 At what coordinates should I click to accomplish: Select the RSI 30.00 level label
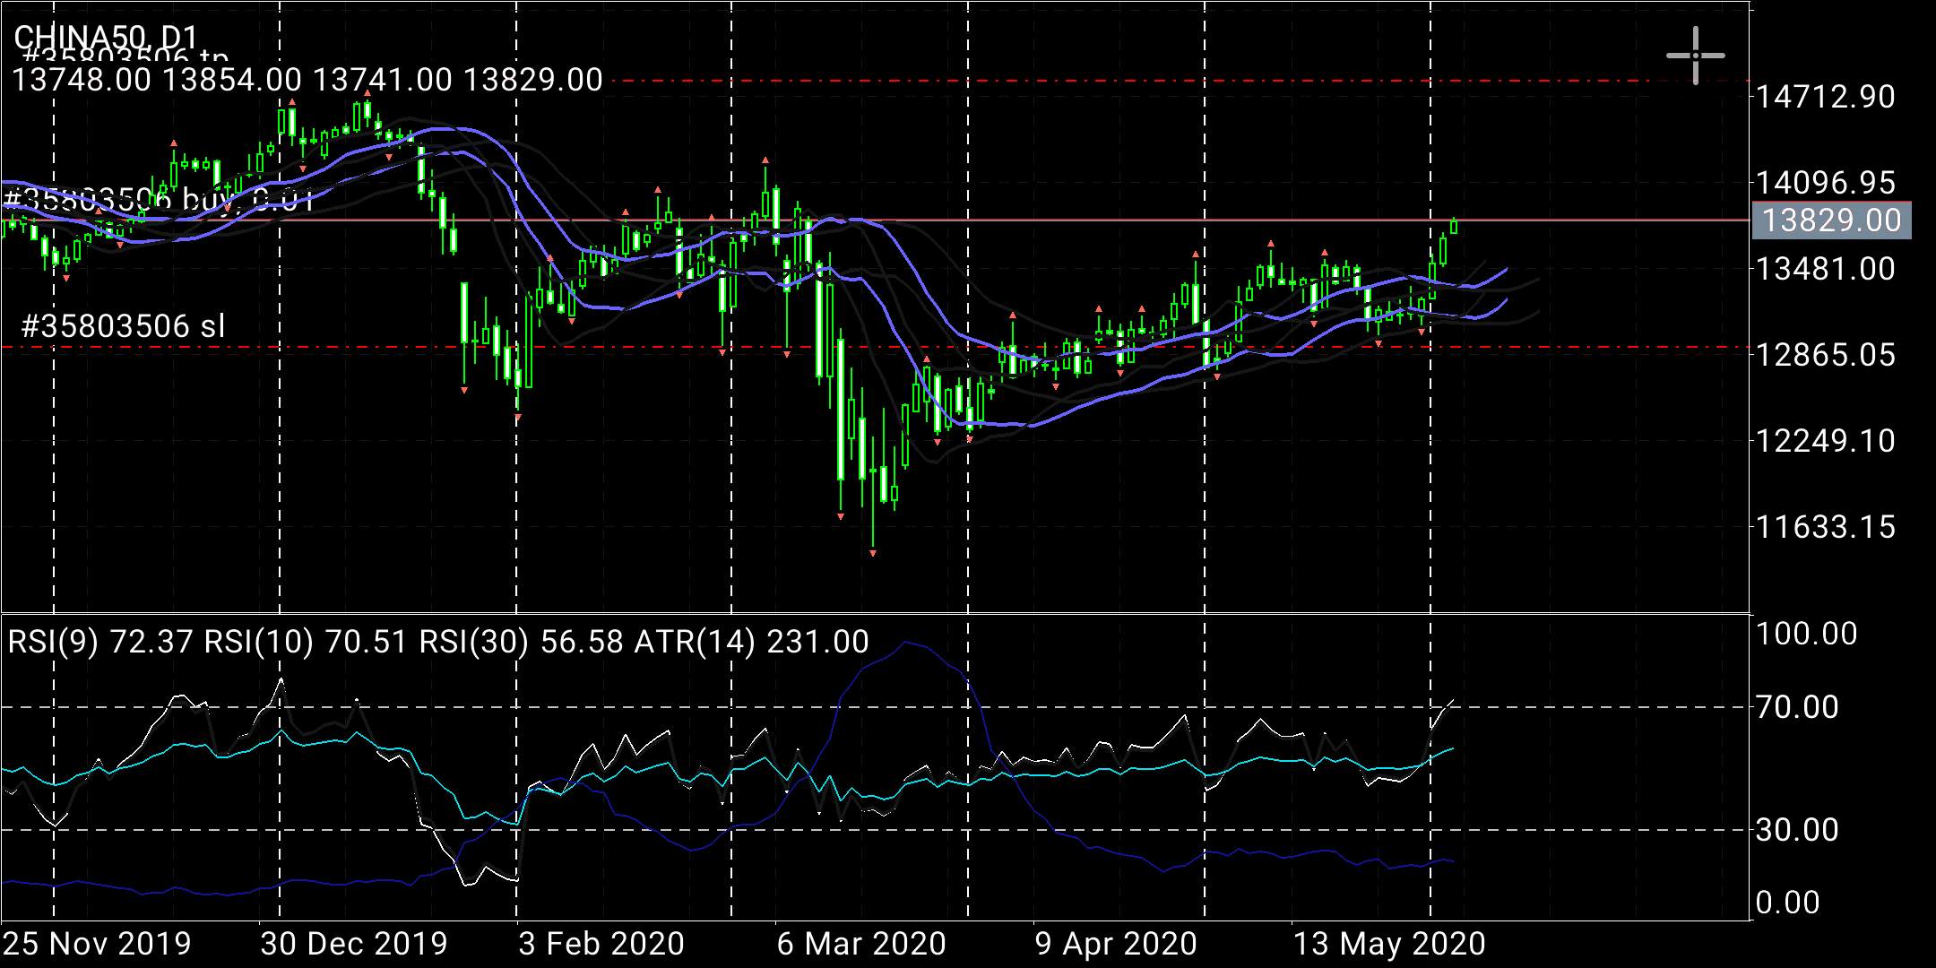1797,830
